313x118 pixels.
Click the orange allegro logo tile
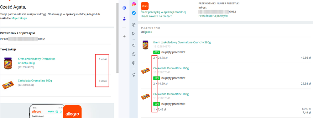(145, 6)
